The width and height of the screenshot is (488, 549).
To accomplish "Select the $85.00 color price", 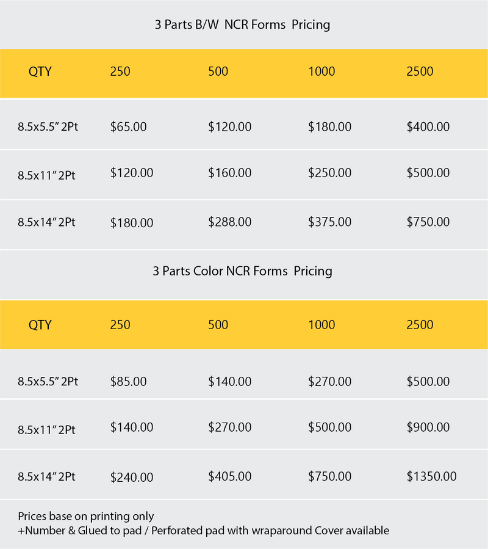I will click(128, 382).
